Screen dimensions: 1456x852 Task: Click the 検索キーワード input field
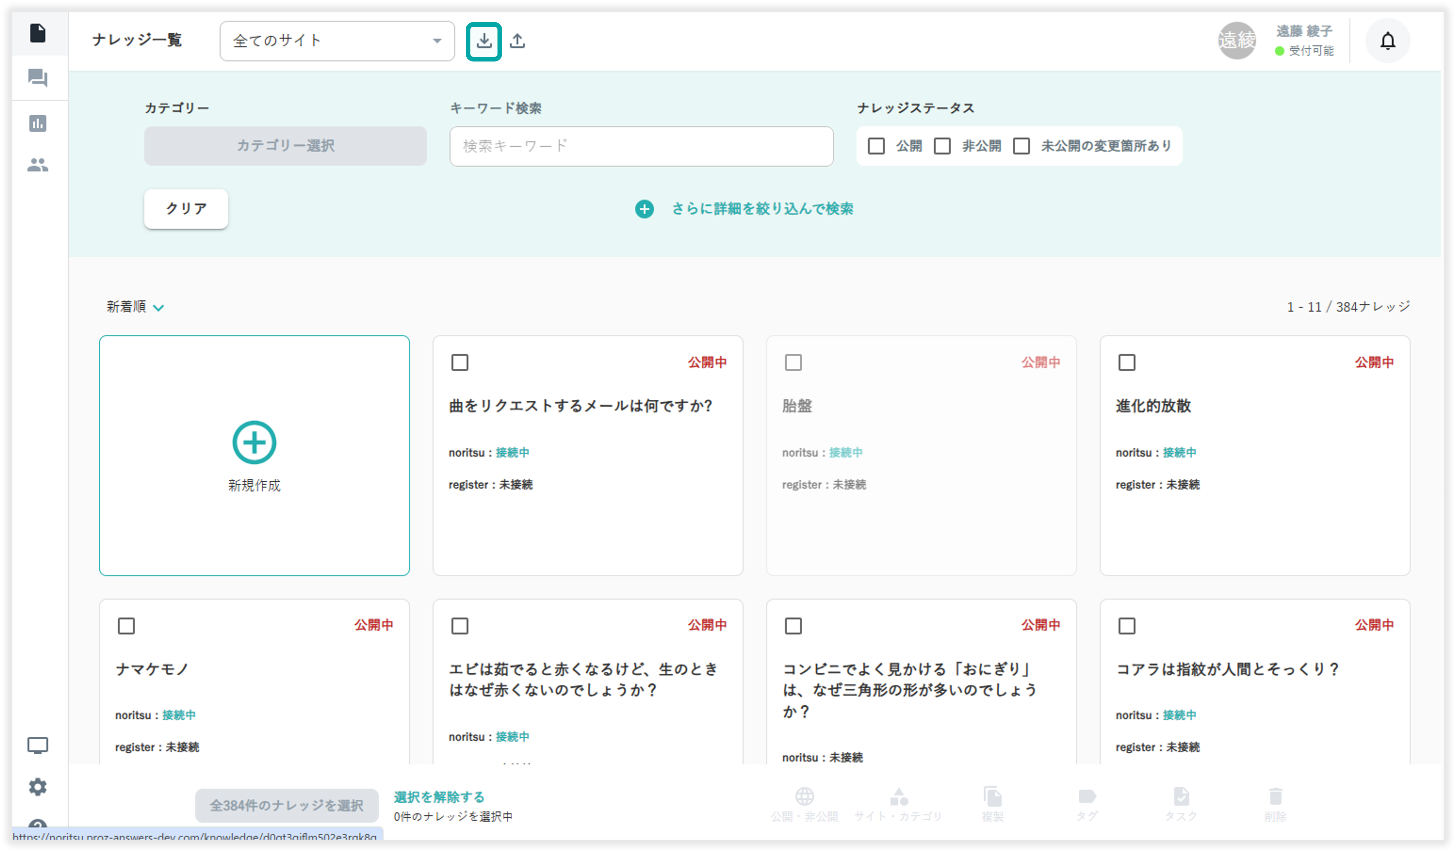641,146
